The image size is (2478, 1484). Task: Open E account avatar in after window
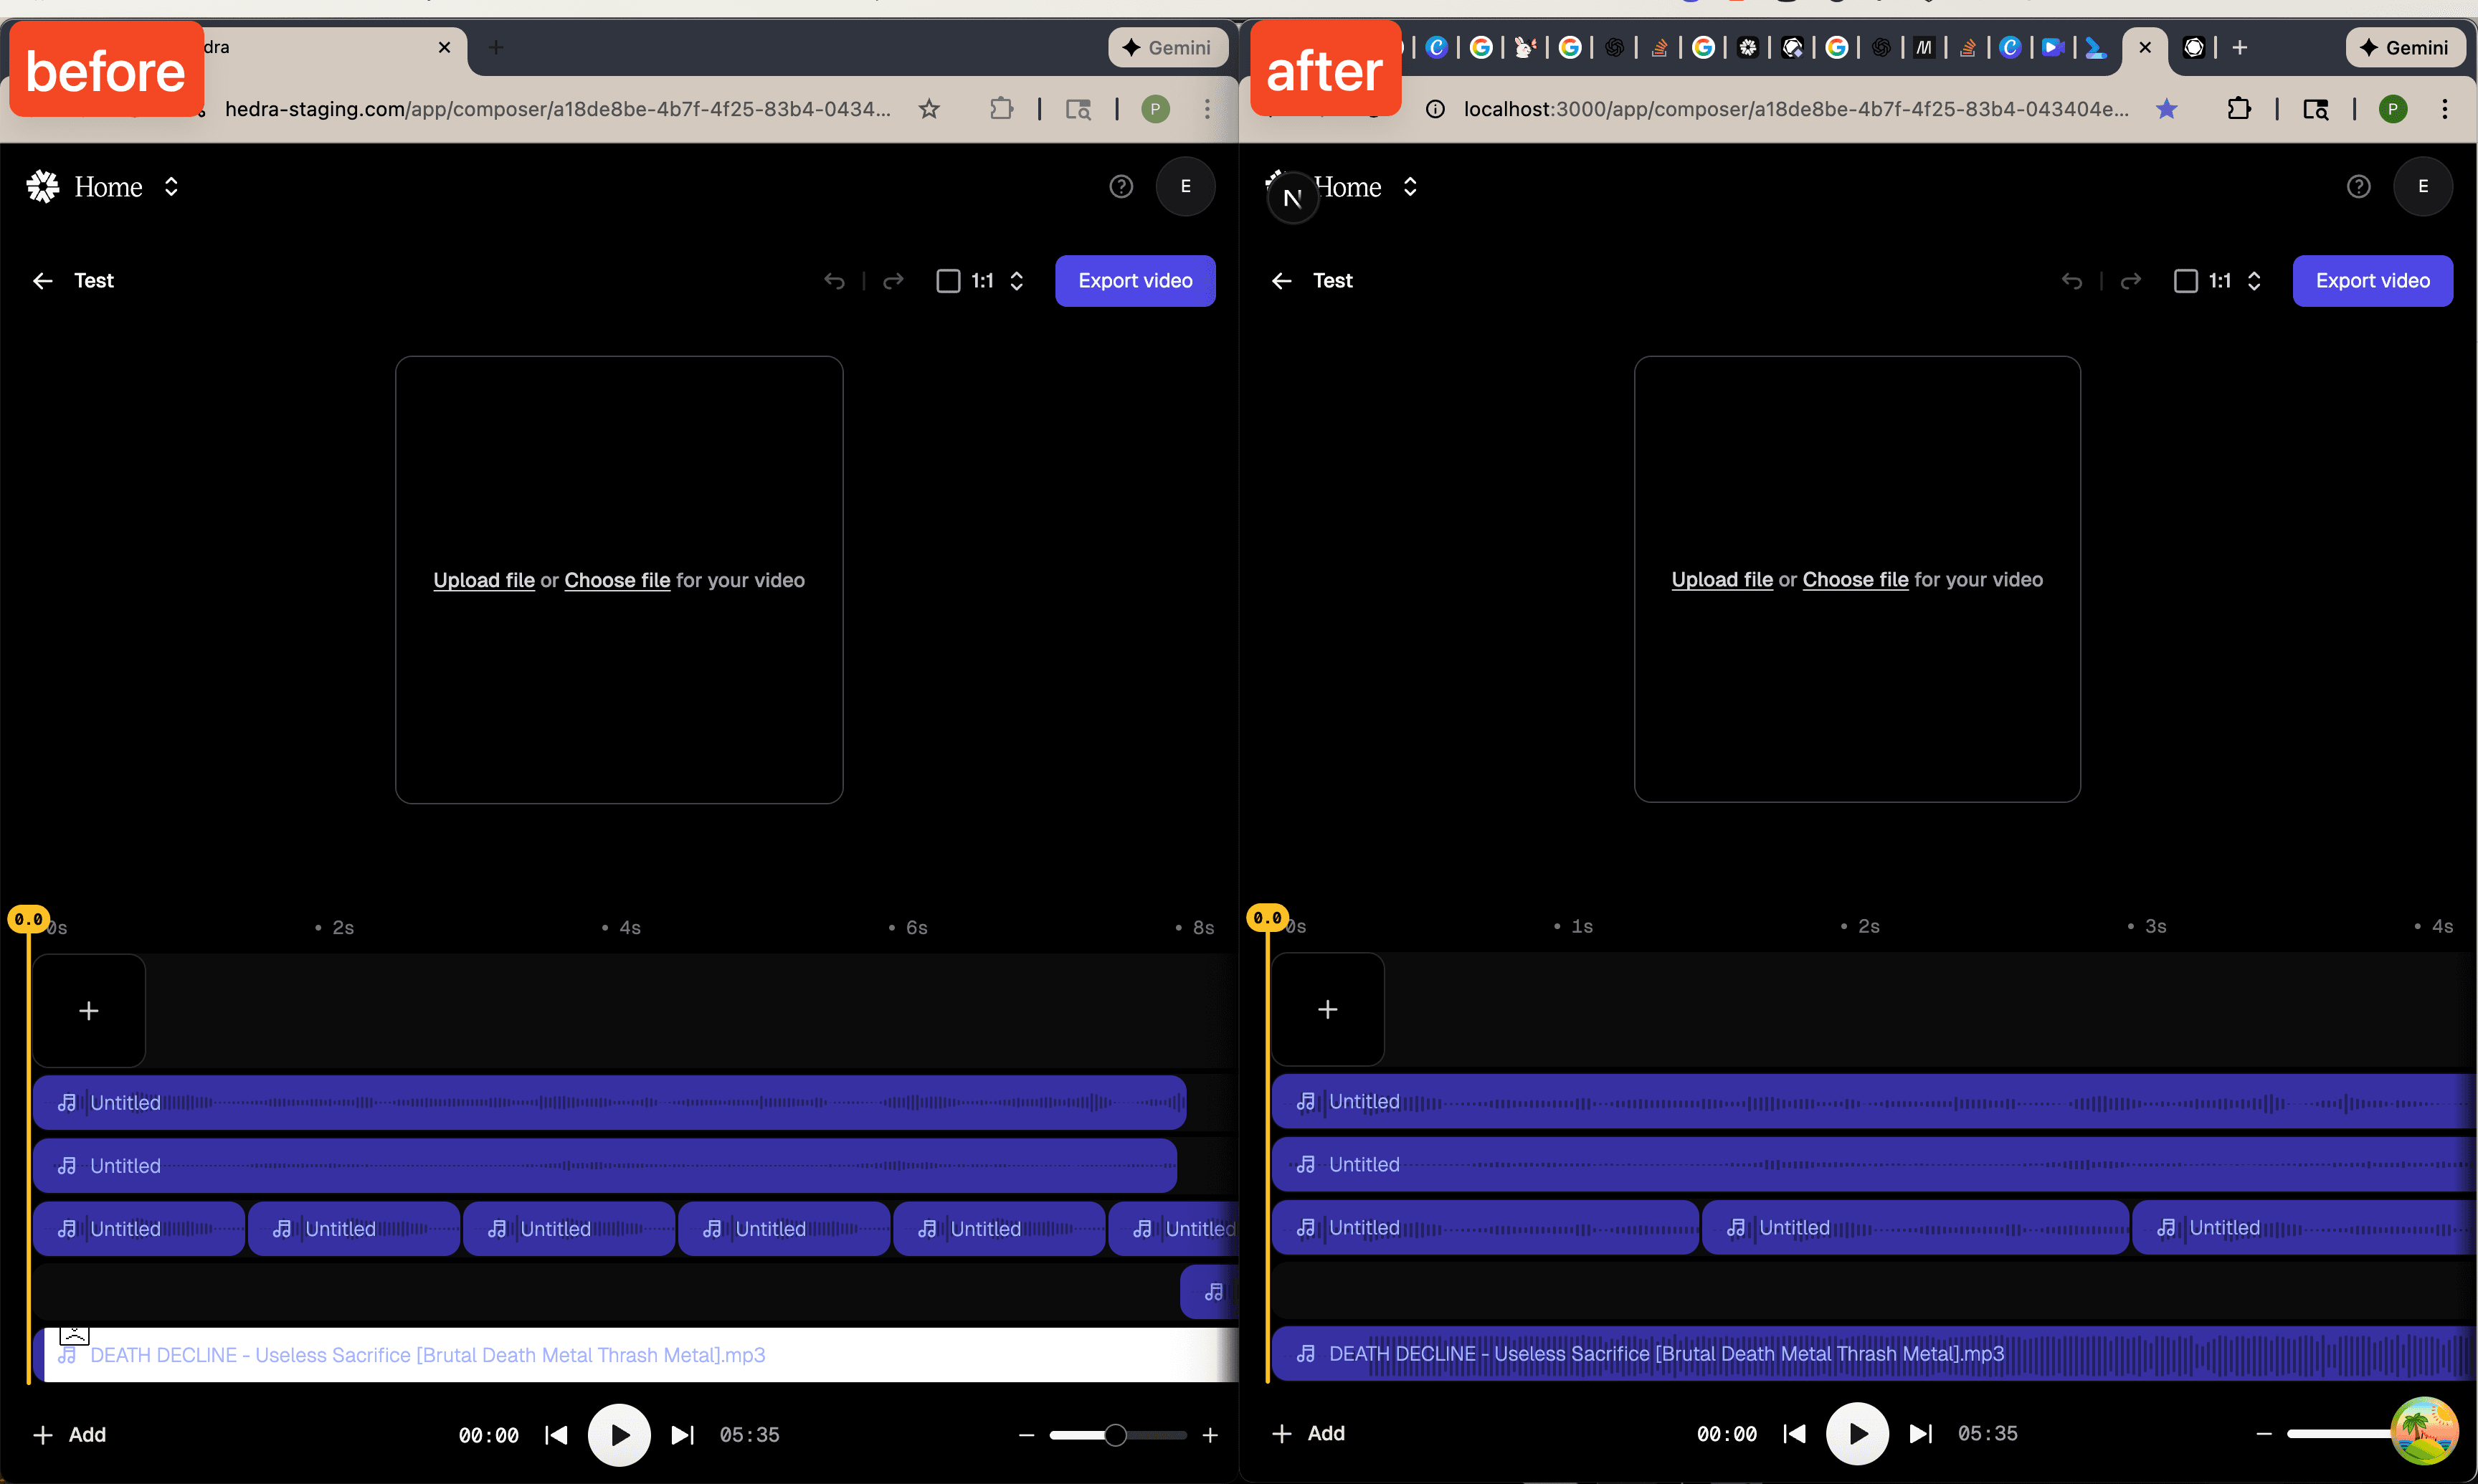(2423, 187)
